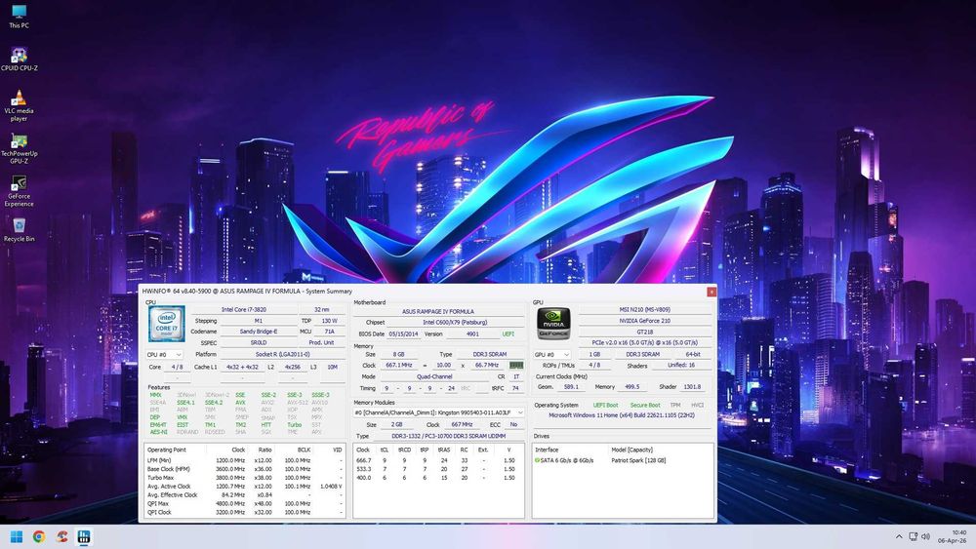Select the HWiNFO taskbar icon
This screenshot has width=976, height=549.
(x=83, y=536)
